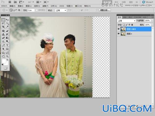
Task: Open the 图像(I) menu
Action: coord(20,6)
